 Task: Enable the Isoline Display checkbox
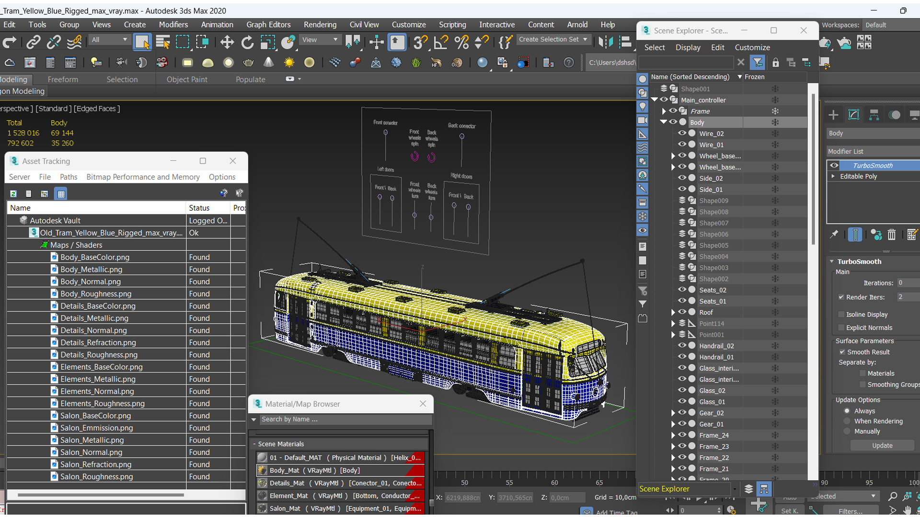[x=841, y=315]
